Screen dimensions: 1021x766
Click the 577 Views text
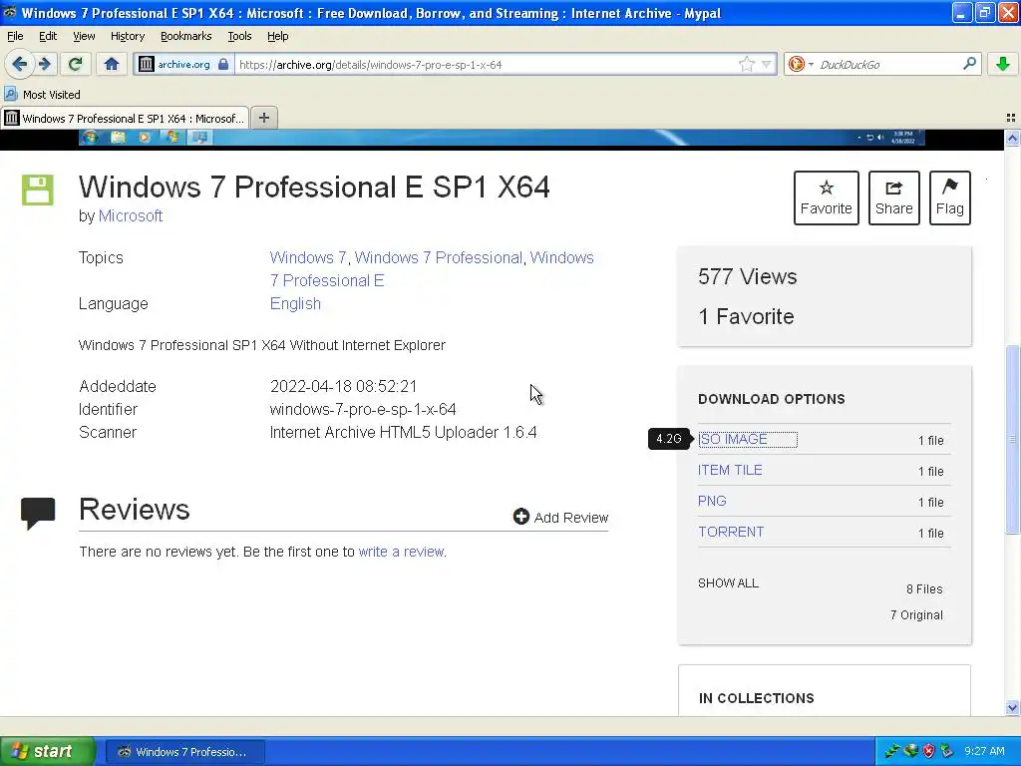pos(748,276)
